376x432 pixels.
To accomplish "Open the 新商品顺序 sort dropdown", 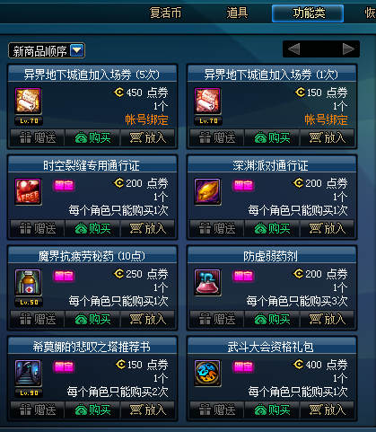I will pos(47,50).
